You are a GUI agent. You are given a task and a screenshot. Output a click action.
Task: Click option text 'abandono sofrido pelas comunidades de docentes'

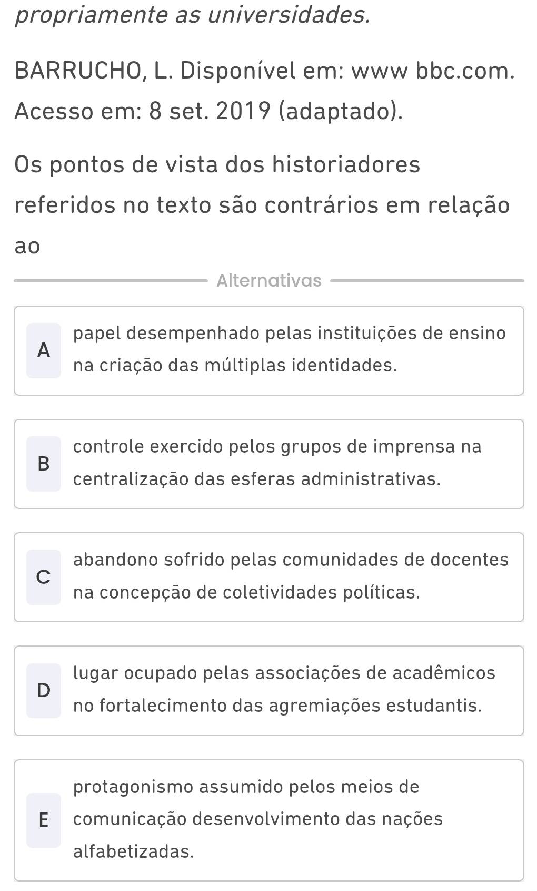(291, 560)
